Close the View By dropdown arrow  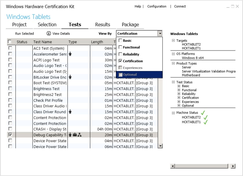(x=160, y=33)
